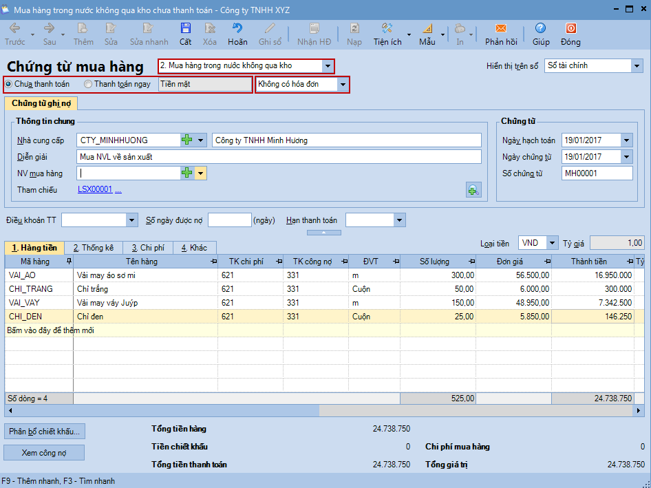Open the Tiện ích utilities tool
This screenshot has height=488, width=651.
coord(387,34)
